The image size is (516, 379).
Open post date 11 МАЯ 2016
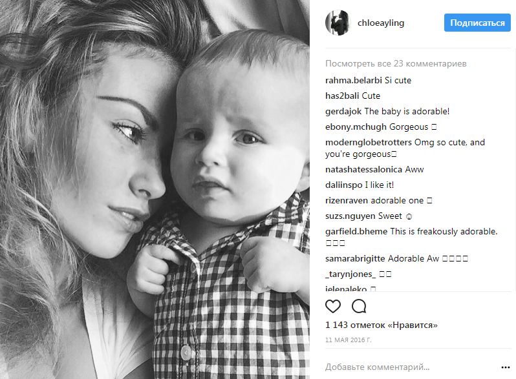click(x=348, y=340)
